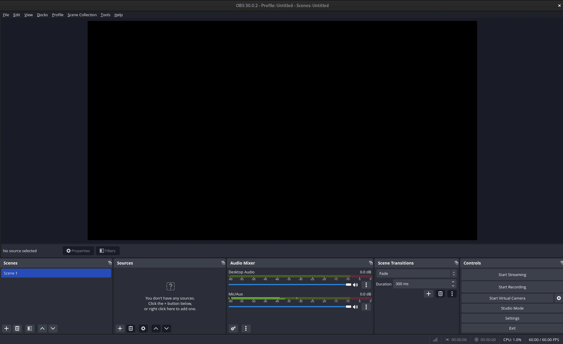Open the Help menu
The width and height of the screenshot is (563, 344).
click(119, 15)
